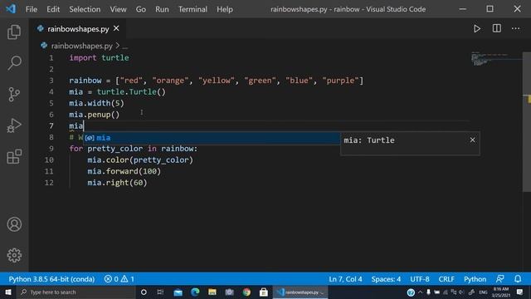This screenshot has height=299, width=531.
Task: Open File Explorer on taskbar
Action: click(212, 292)
